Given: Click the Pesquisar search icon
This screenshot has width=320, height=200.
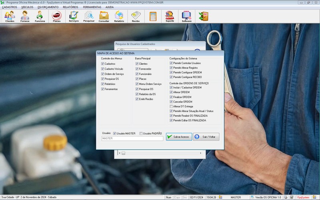Looking at the screenshot, I should point(89,16).
